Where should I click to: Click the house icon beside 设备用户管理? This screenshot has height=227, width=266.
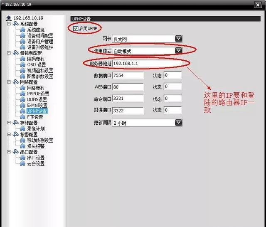coord(22,42)
